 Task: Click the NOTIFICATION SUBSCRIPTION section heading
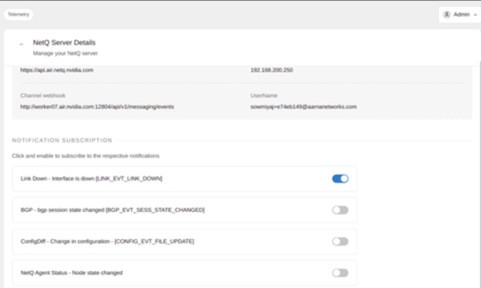click(62, 140)
